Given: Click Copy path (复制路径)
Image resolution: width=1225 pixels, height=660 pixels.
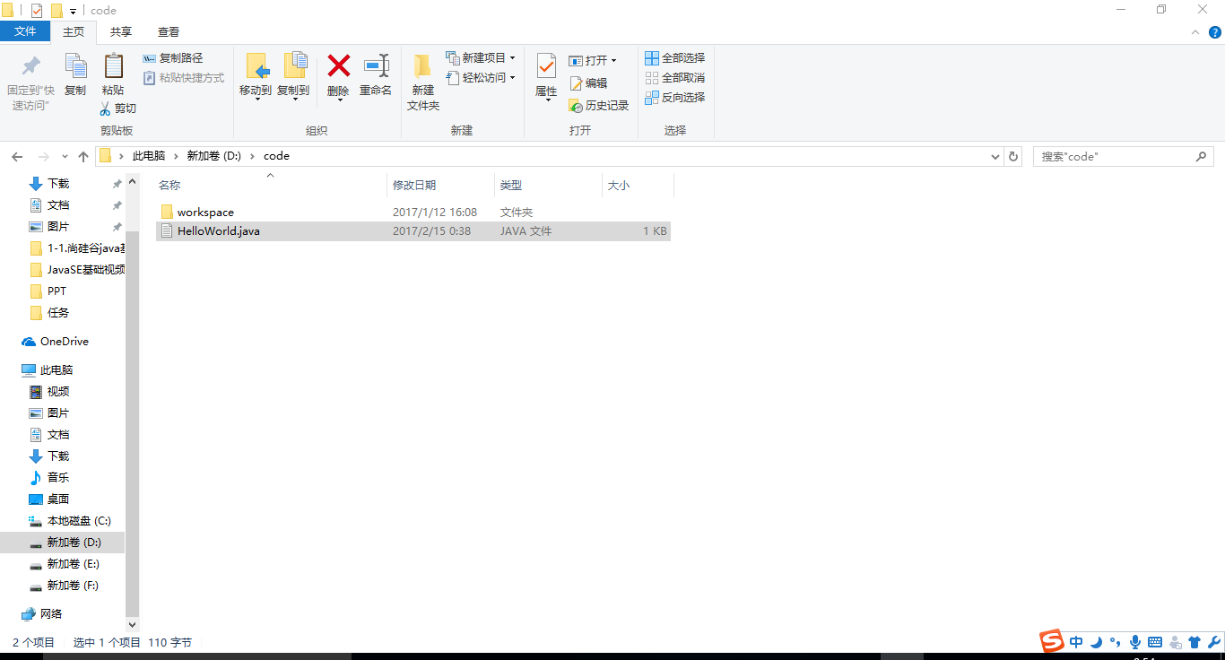Looking at the screenshot, I should tap(174, 58).
